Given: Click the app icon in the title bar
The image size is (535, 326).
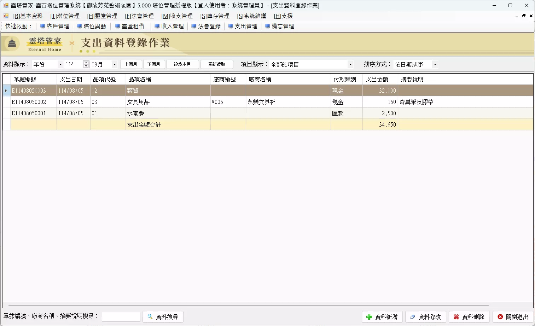Looking at the screenshot, I should pos(6,5).
